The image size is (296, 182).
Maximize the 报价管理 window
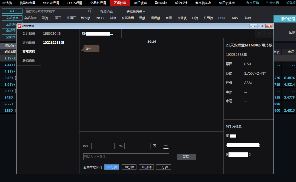pos(261,26)
